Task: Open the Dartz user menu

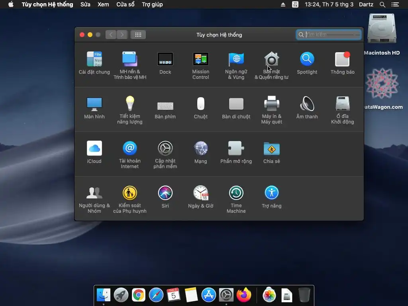Action: coord(366,4)
